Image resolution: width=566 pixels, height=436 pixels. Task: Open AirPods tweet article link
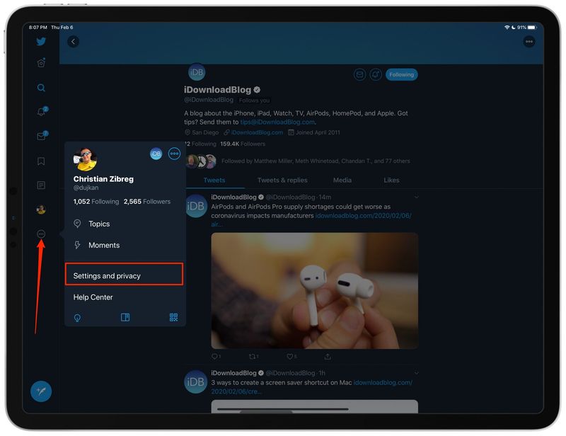[x=363, y=216]
